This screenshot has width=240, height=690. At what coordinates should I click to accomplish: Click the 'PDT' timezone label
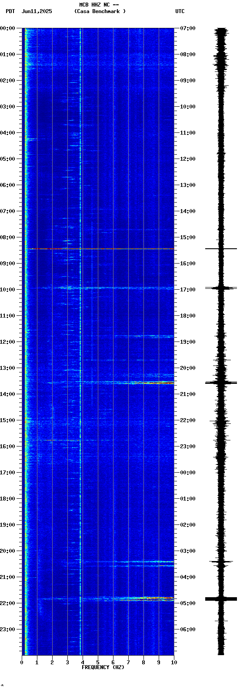[x=10, y=11]
